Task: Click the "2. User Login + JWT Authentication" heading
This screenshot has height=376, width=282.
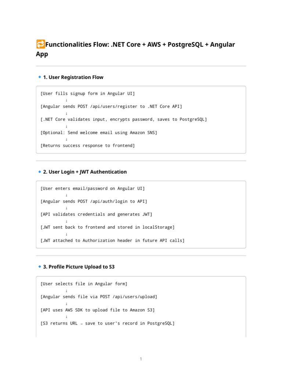Action: pos(85,172)
